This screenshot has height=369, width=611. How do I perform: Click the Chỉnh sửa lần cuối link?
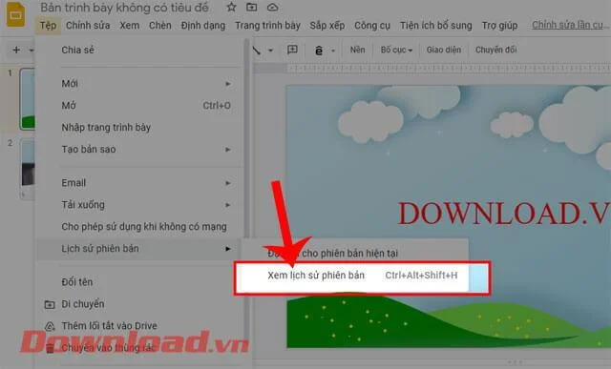point(570,25)
